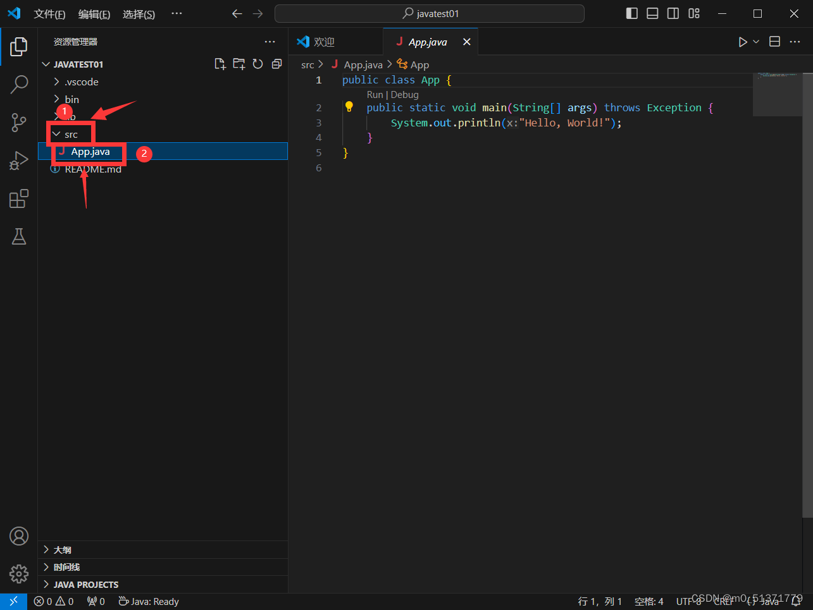Click the javatest01 command center search box

click(x=430, y=14)
